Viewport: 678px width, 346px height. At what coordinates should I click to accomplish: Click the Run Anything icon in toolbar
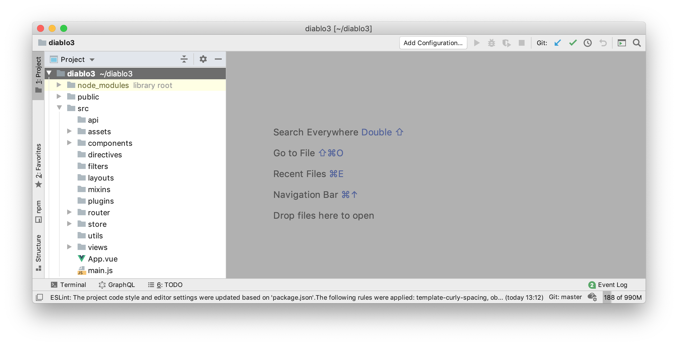(622, 43)
